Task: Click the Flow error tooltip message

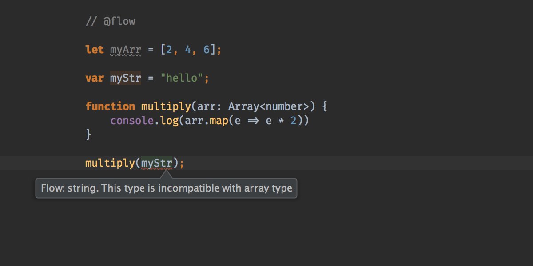Action: click(167, 188)
